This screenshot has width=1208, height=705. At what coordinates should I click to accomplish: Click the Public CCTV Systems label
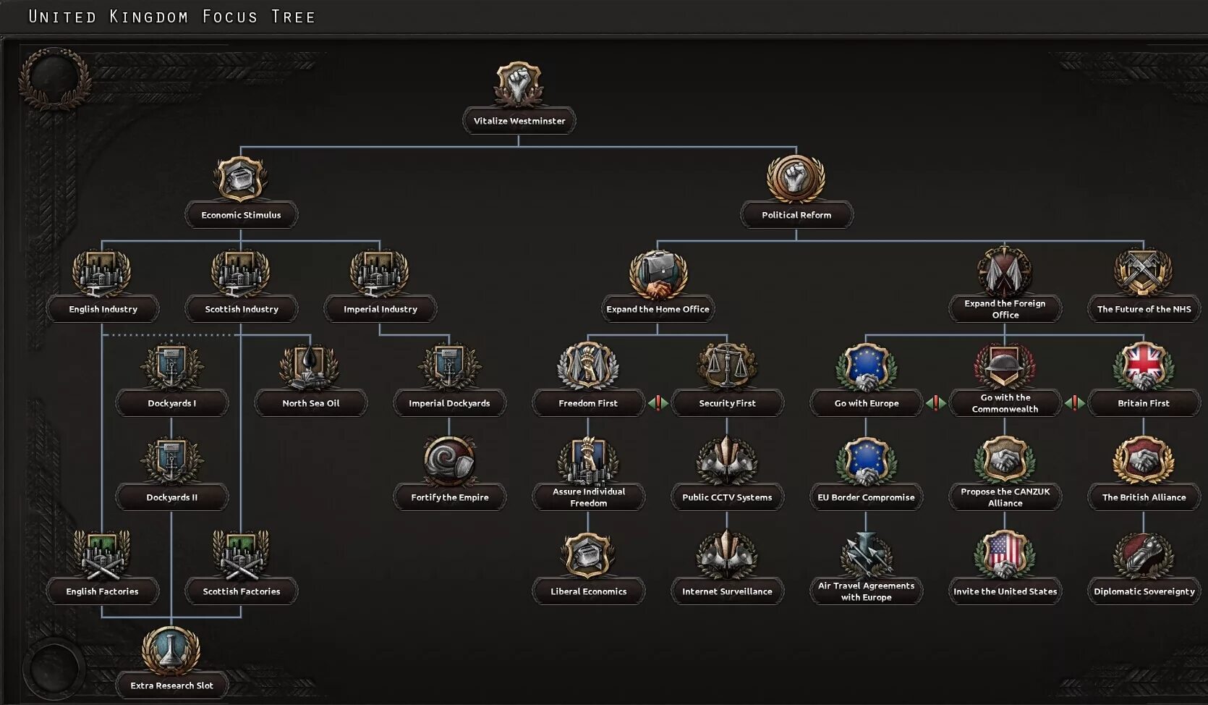(x=727, y=497)
